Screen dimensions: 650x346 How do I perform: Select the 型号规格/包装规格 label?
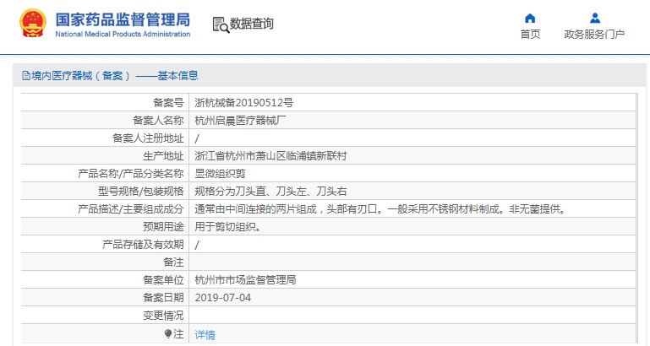140,192
